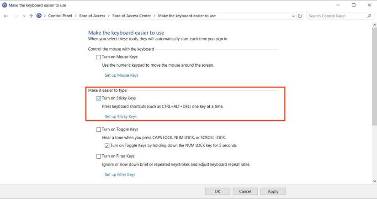This screenshot has width=377, height=199.
Task: Confirm settings with OK button
Action: 218,191
